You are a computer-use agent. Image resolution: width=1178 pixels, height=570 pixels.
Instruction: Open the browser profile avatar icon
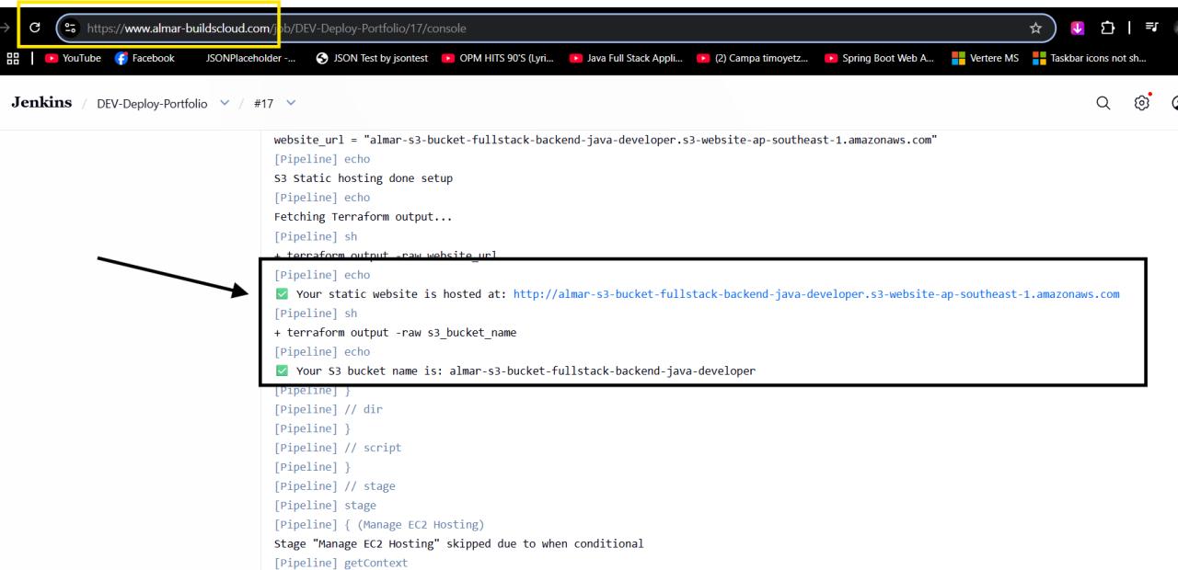tap(1174, 28)
